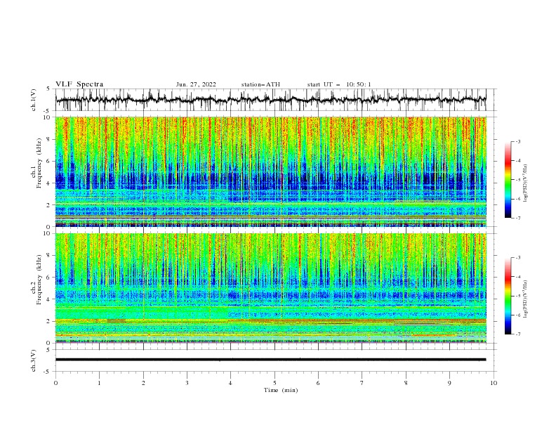This screenshot has height=430, width=556.
Task: Click the date text "Jun. 27, 2022"
Action: point(196,84)
